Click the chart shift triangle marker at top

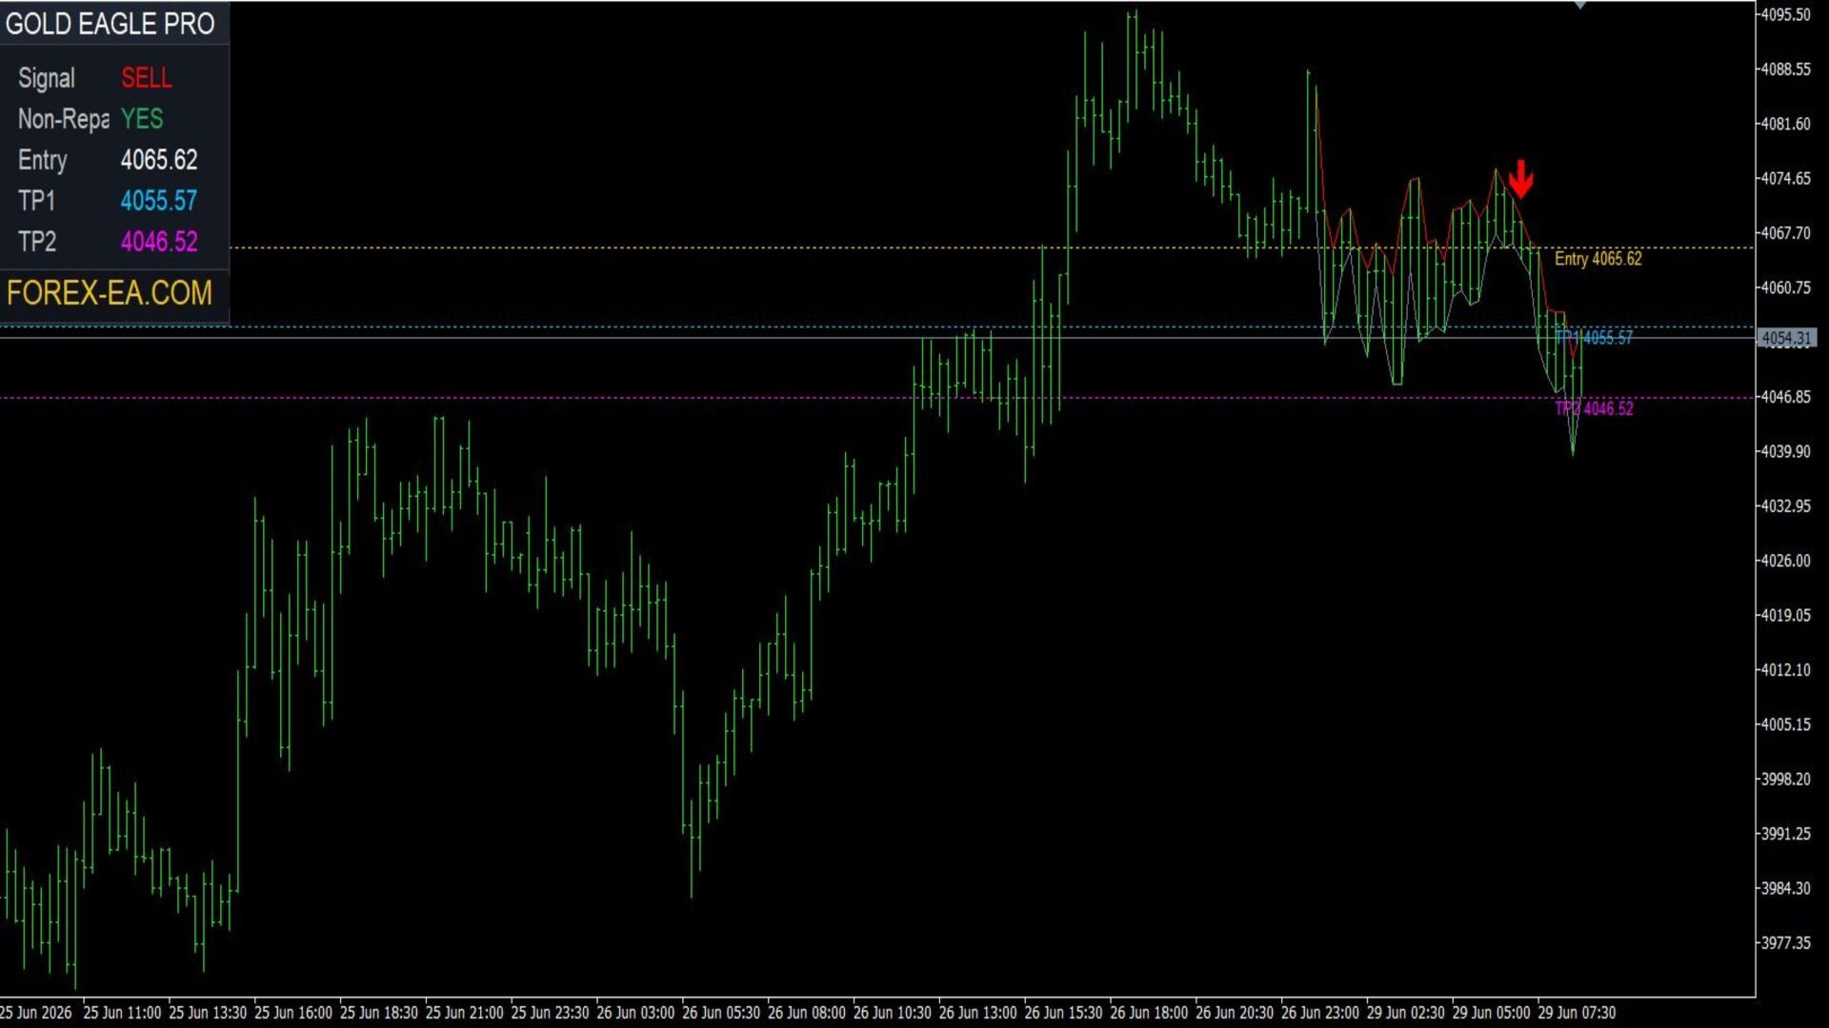coord(1580,5)
